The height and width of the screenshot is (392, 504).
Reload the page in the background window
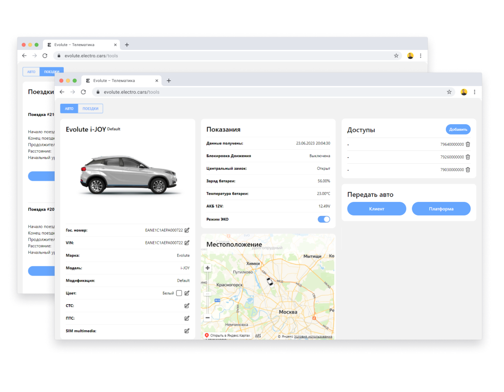45,56
